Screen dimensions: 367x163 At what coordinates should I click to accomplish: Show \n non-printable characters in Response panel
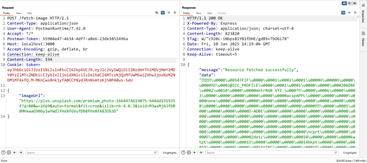[x=348, y=13]
